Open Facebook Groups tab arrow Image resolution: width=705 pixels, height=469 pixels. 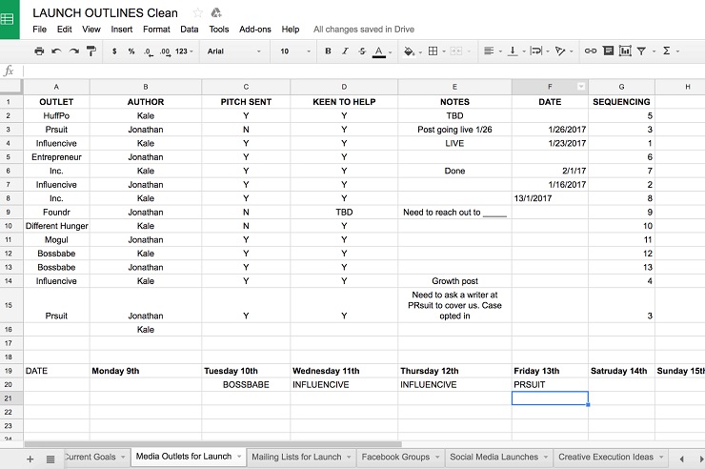437,458
